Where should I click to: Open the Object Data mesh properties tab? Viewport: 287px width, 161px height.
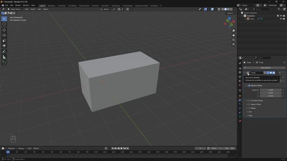(x=240, y=116)
